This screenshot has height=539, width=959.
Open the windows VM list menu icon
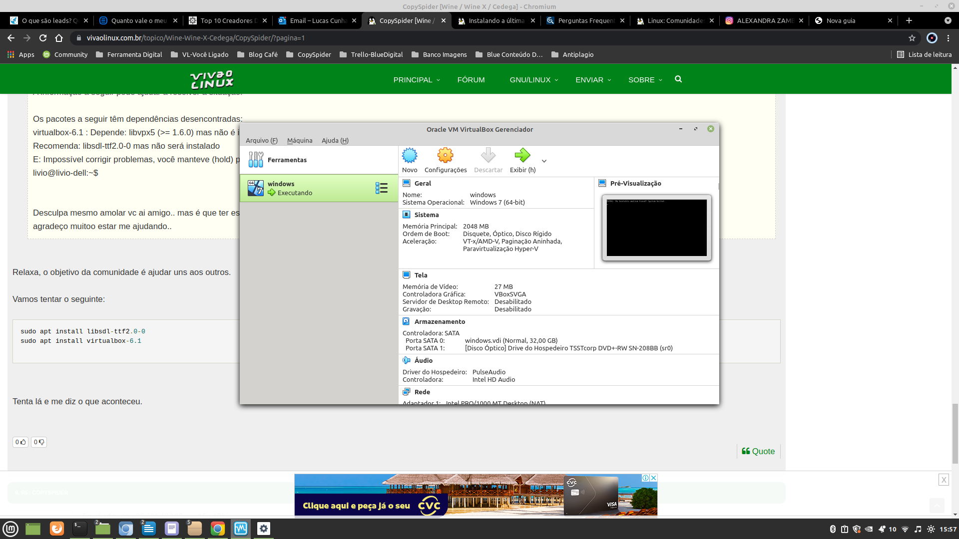tap(382, 188)
